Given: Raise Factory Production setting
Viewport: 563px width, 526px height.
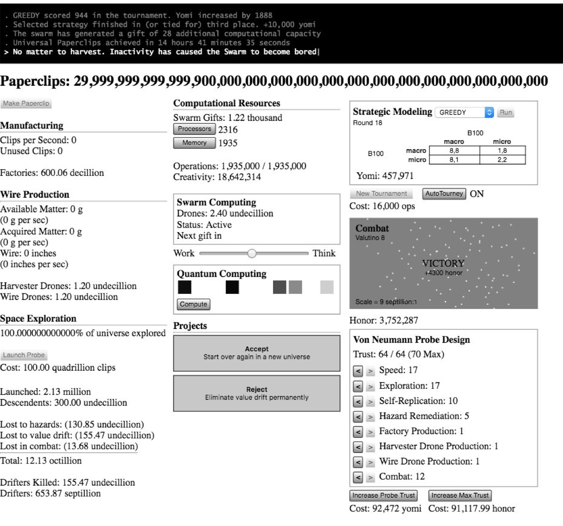Looking at the screenshot, I should click(370, 432).
